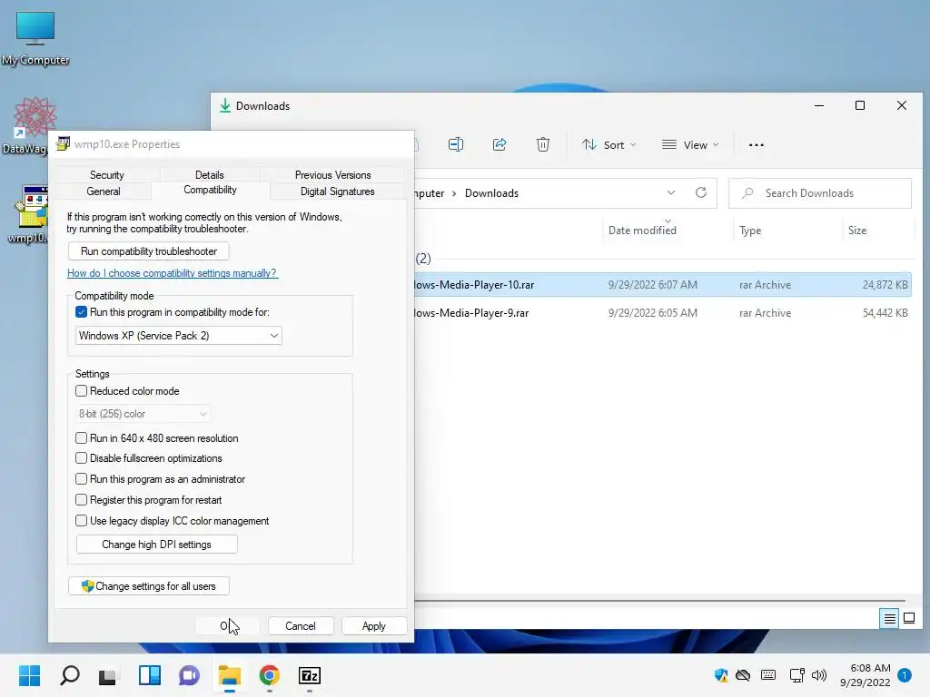930x697 pixels.
Task: Open notification center badge
Action: (x=904, y=675)
